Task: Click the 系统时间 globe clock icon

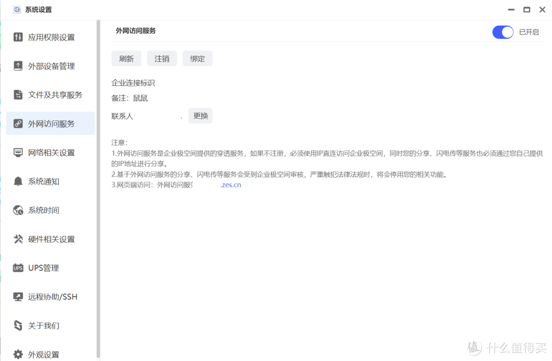Action: pos(18,210)
